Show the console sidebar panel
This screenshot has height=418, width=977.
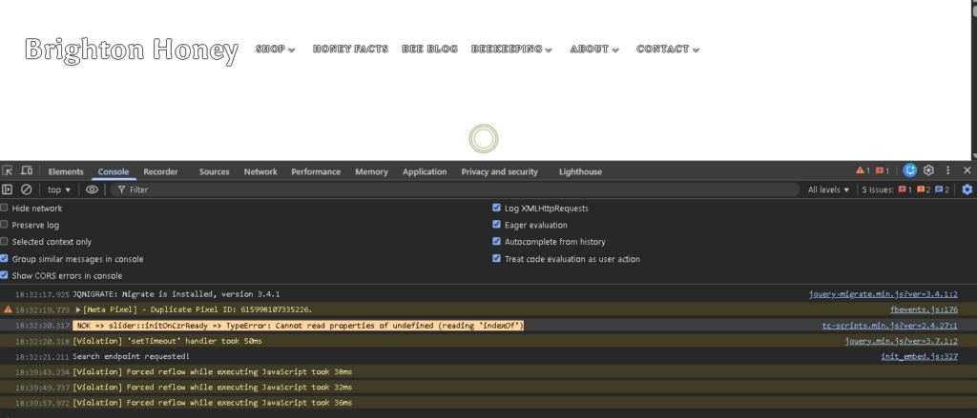[8, 189]
